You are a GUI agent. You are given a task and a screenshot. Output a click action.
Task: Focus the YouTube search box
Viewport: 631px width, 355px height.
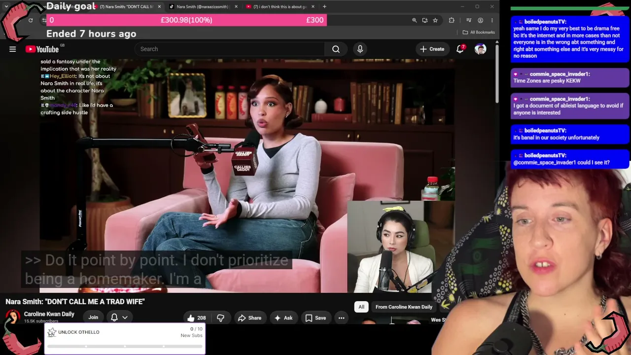pyautogui.click(x=230, y=49)
